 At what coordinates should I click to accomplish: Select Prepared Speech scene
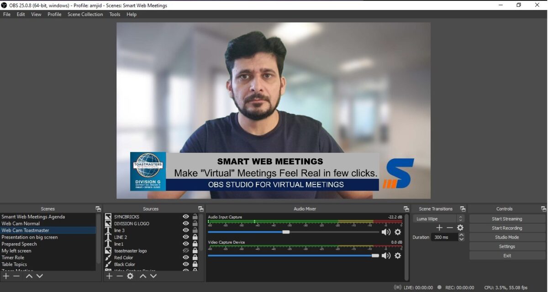tap(19, 244)
